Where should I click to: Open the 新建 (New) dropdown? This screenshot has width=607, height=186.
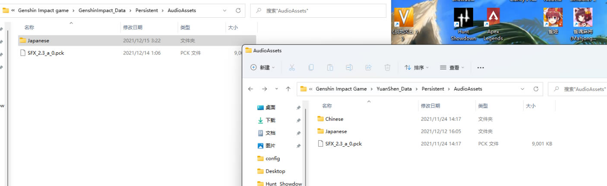click(262, 68)
